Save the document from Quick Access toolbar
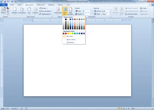This screenshot has height=110, width=154. (5, 1)
